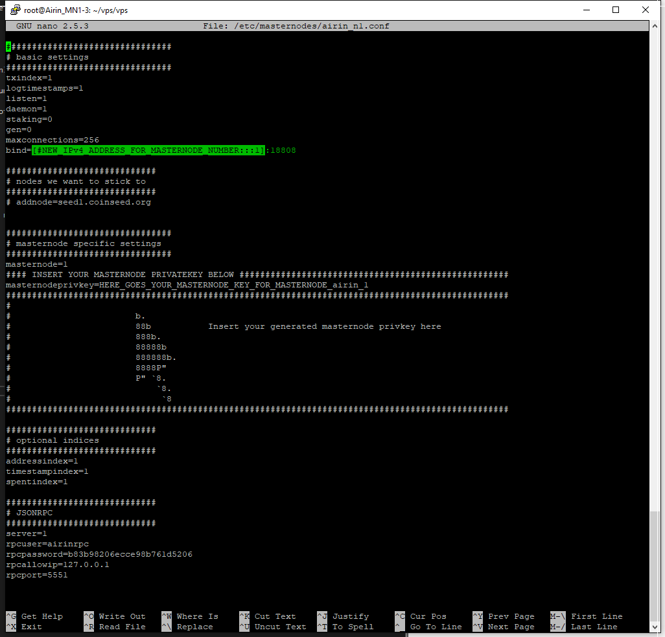This screenshot has width=665, height=637.
Task: Click the scrollbar down arrow
Action: coord(655,627)
